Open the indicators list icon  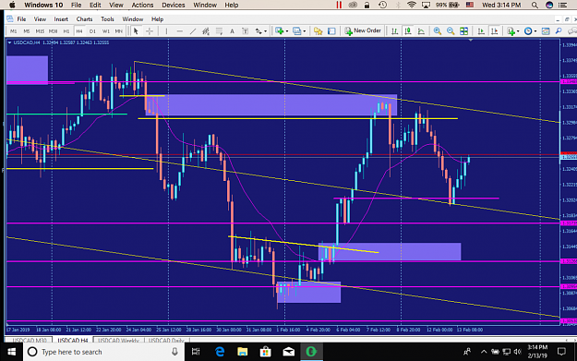tap(511, 31)
